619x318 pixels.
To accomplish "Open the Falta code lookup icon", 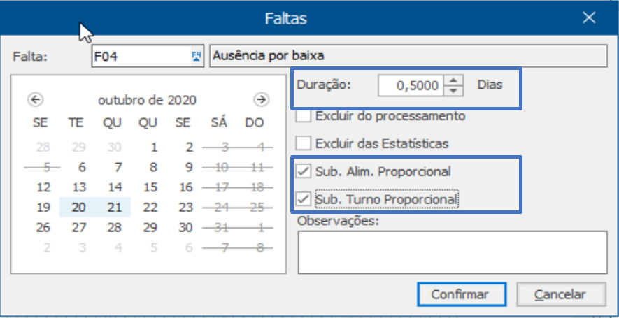I will (197, 56).
